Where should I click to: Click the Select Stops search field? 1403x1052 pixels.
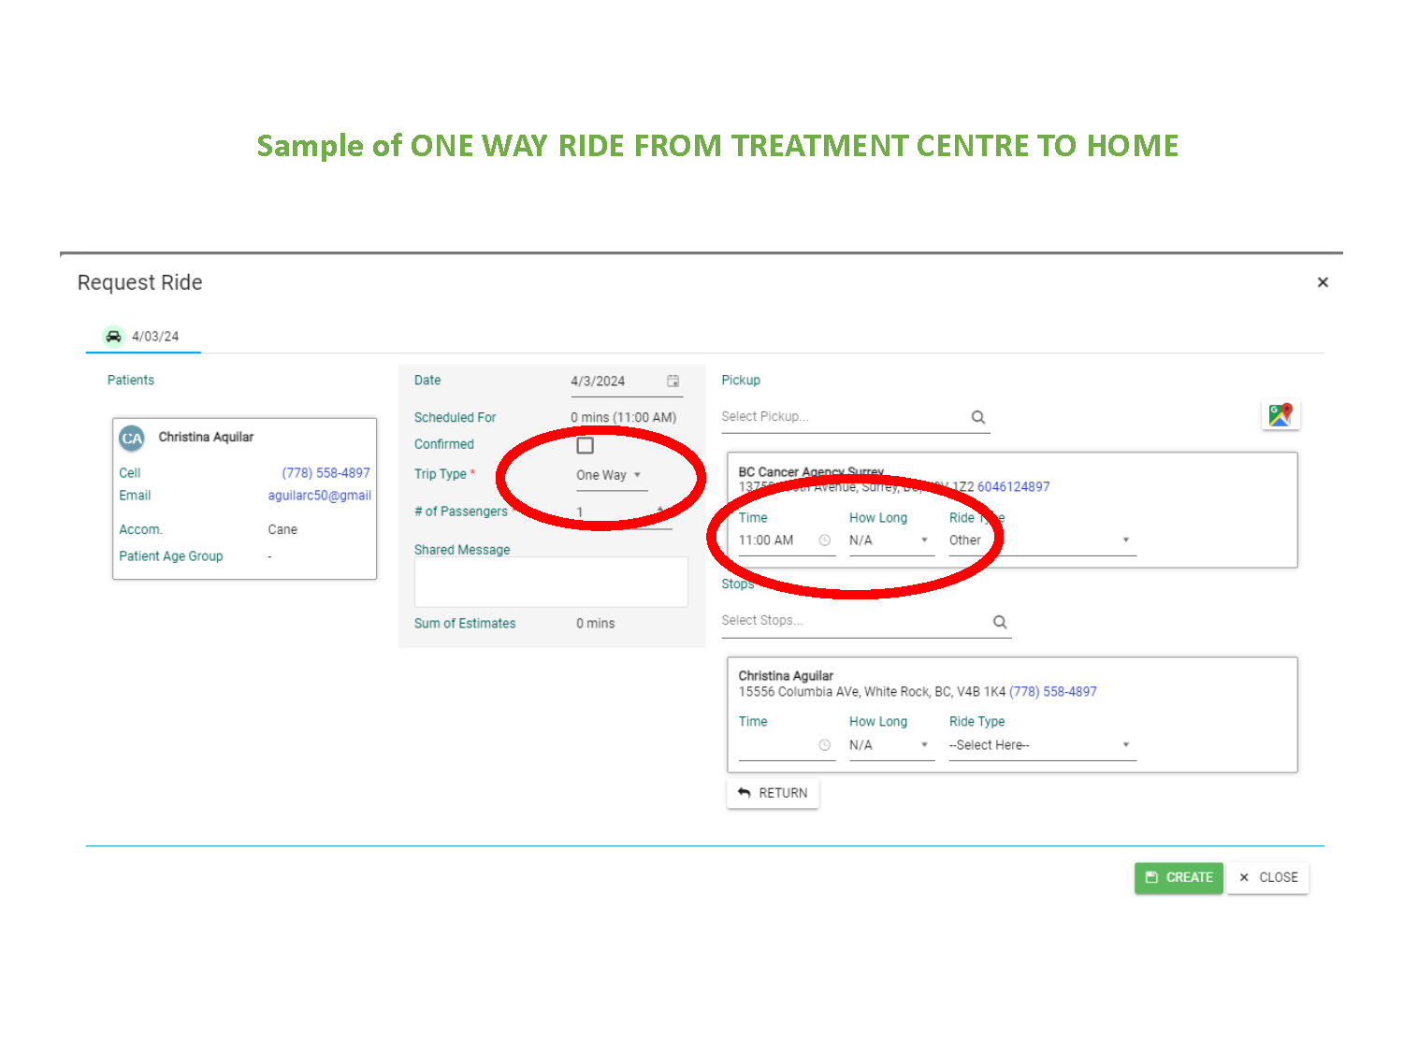click(x=851, y=621)
